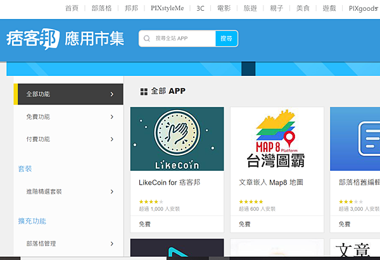Open PIXgoods in top navigation
The image size is (380, 260).
[364, 8]
